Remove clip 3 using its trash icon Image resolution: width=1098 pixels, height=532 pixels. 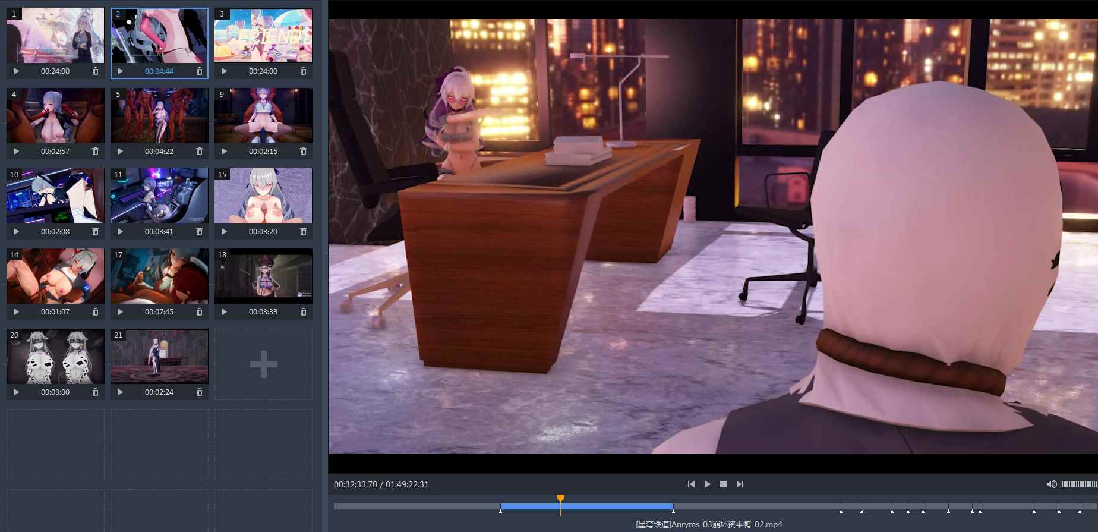303,71
